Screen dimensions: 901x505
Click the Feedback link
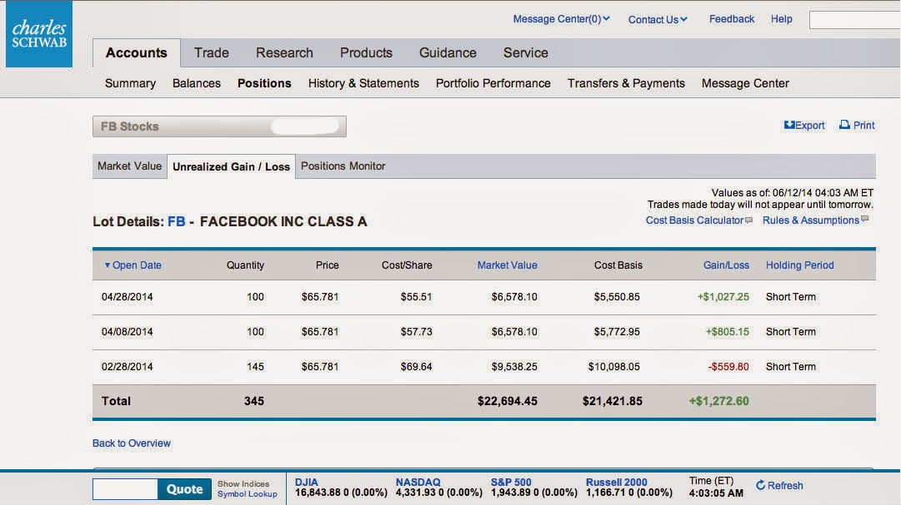click(x=732, y=19)
